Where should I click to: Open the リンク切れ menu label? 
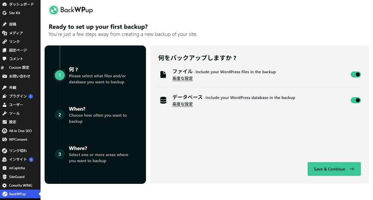pos(18,151)
